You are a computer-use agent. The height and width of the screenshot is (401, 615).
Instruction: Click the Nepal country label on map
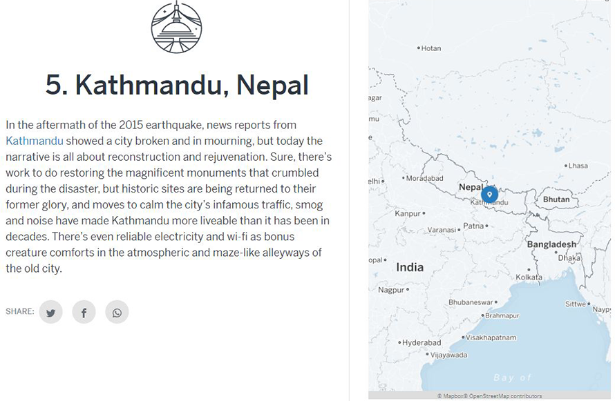pos(471,187)
